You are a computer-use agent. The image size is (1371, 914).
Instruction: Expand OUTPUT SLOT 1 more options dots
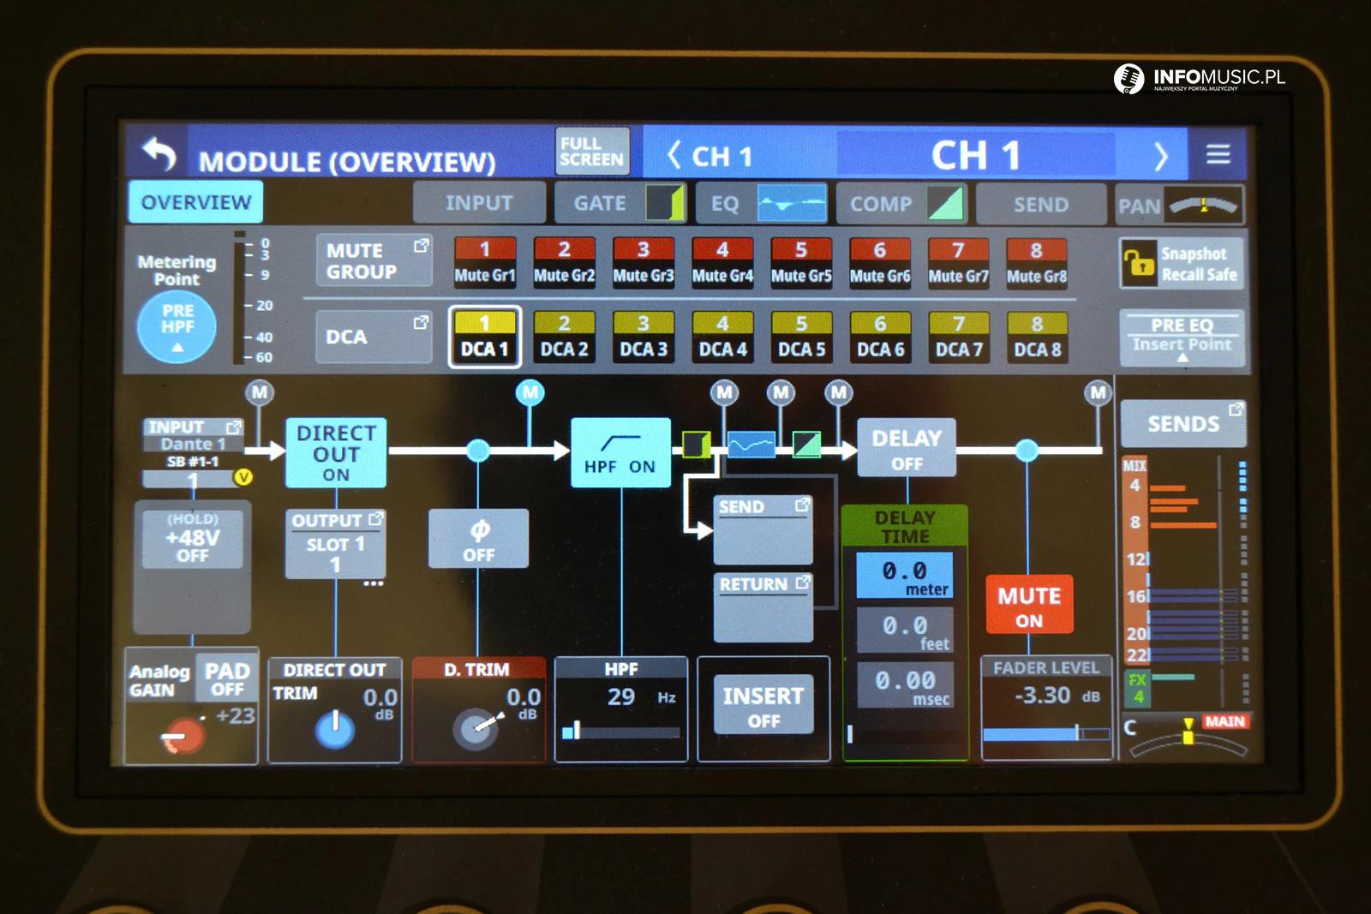pyautogui.click(x=374, y=584)
